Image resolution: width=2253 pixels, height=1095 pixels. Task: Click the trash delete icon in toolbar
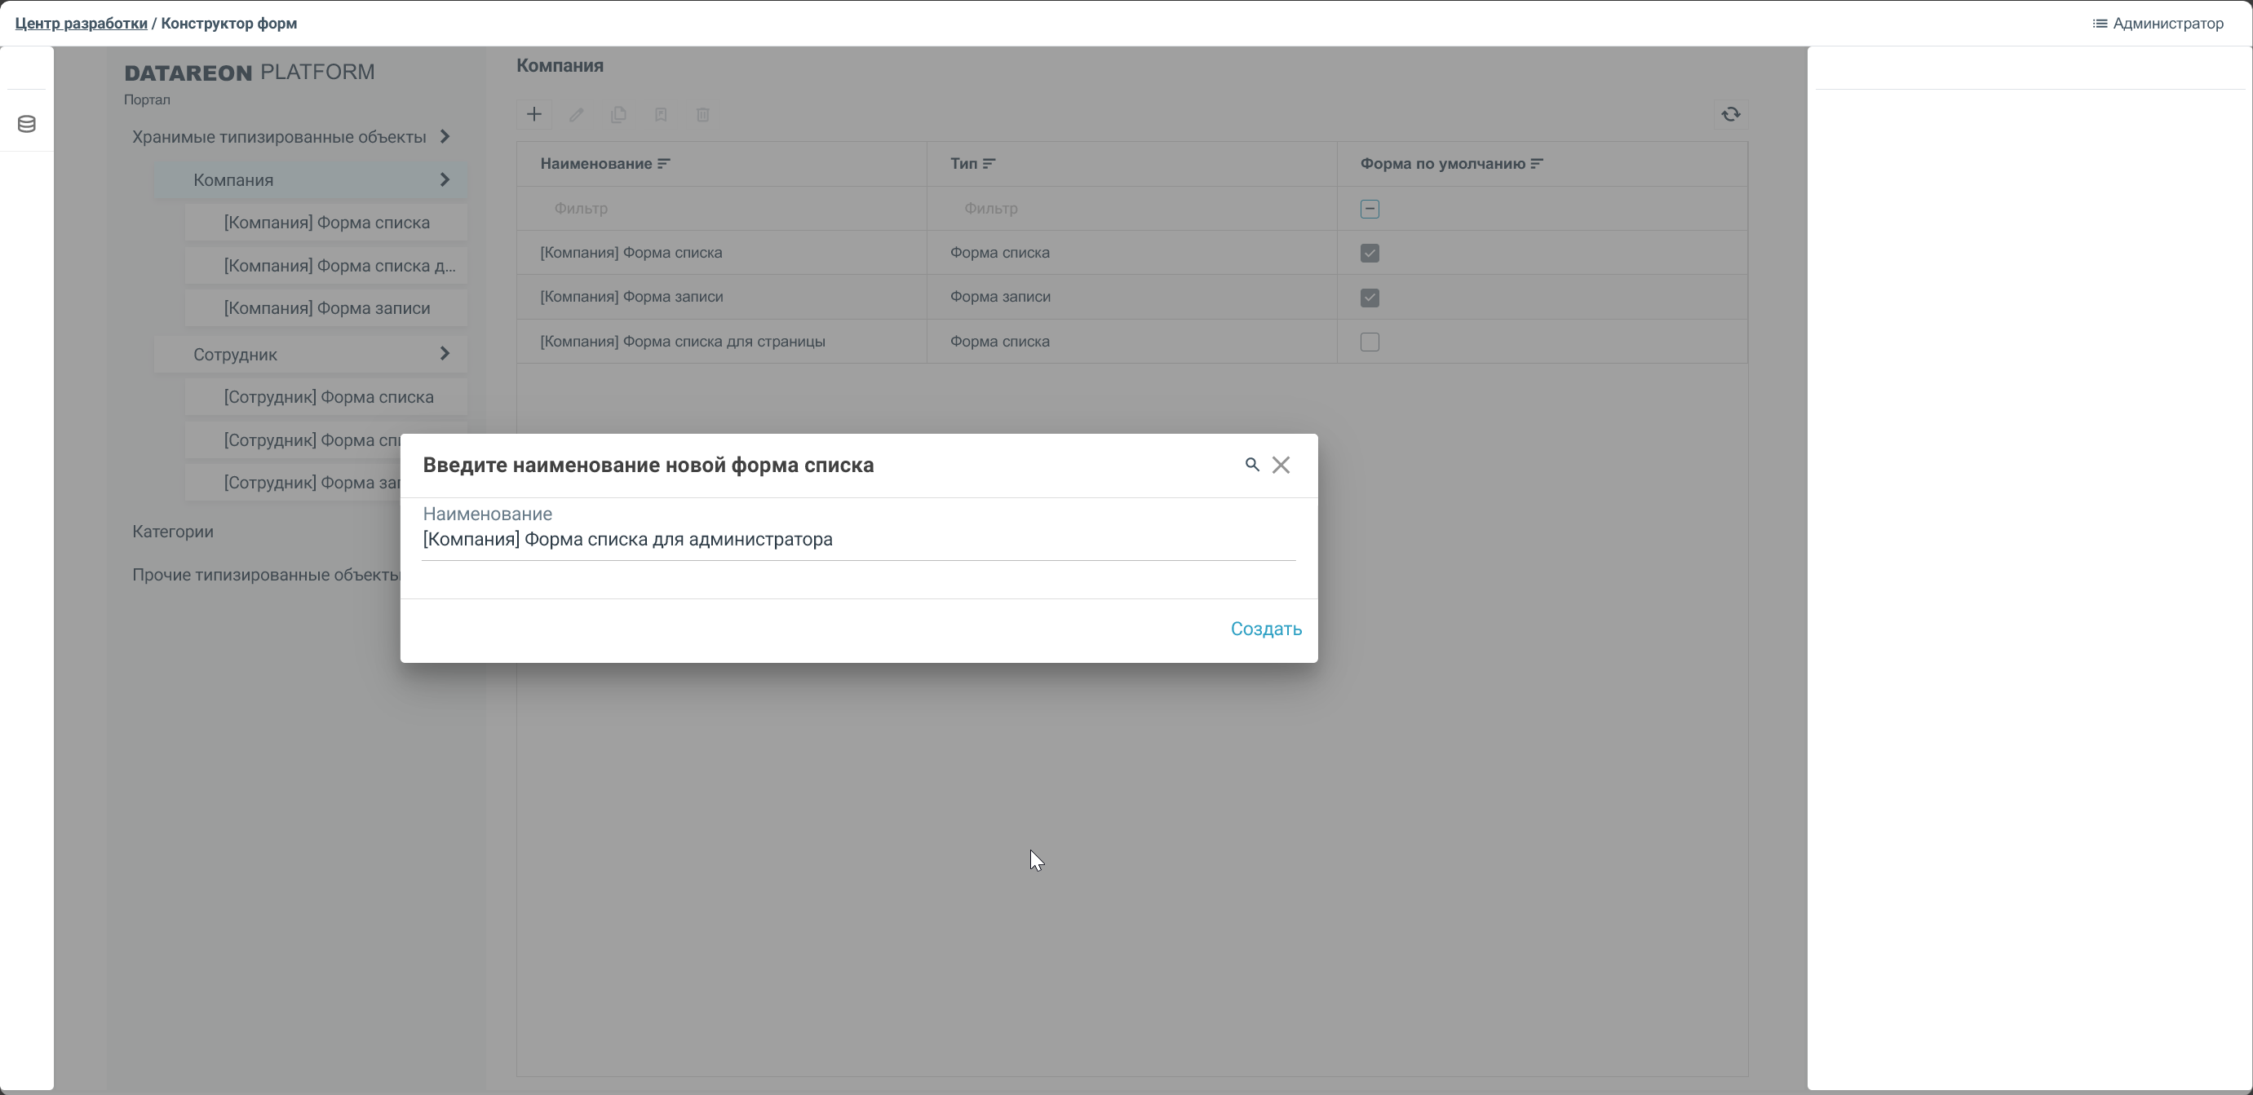click(702, 114)
